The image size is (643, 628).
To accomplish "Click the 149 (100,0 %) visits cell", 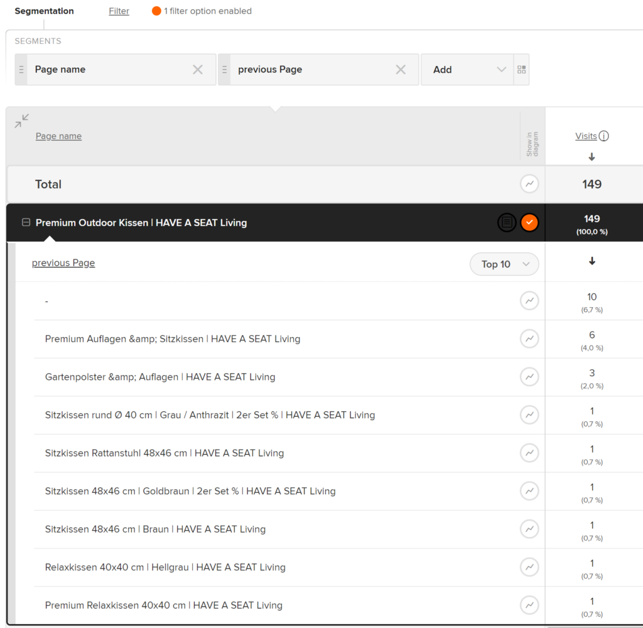I will 592,224.
